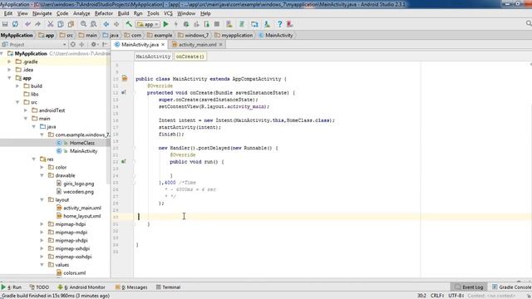Click the navigate Back arrow icon

click(x=106, y=24)
